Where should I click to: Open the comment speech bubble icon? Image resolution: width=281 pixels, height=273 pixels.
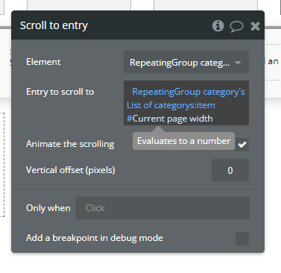pos(236,26)
